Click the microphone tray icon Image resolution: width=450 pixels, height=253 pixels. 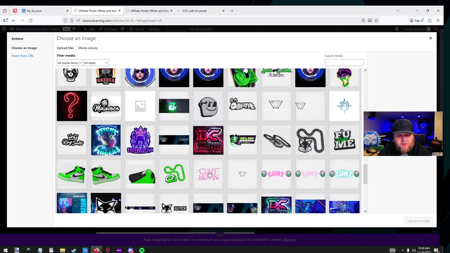[408, 250]
